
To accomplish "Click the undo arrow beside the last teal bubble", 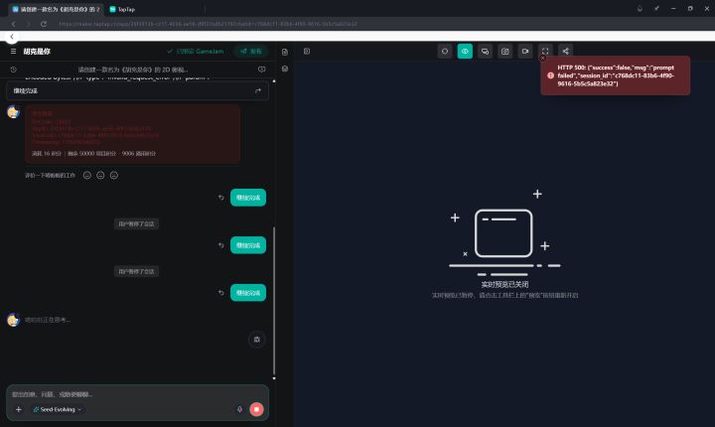I will click(221, 293).
